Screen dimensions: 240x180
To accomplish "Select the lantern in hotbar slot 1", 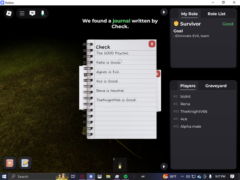I will click(x=120, y=165).
